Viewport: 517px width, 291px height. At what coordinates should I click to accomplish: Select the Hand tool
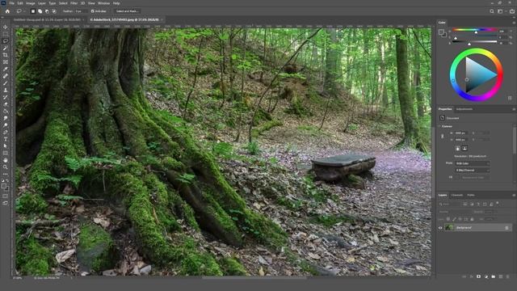click(x=6, y=160)
